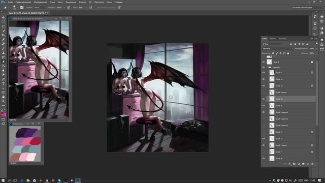Select the Move tool
Viewport: 325px width, 183px height.
coord(3,17)
